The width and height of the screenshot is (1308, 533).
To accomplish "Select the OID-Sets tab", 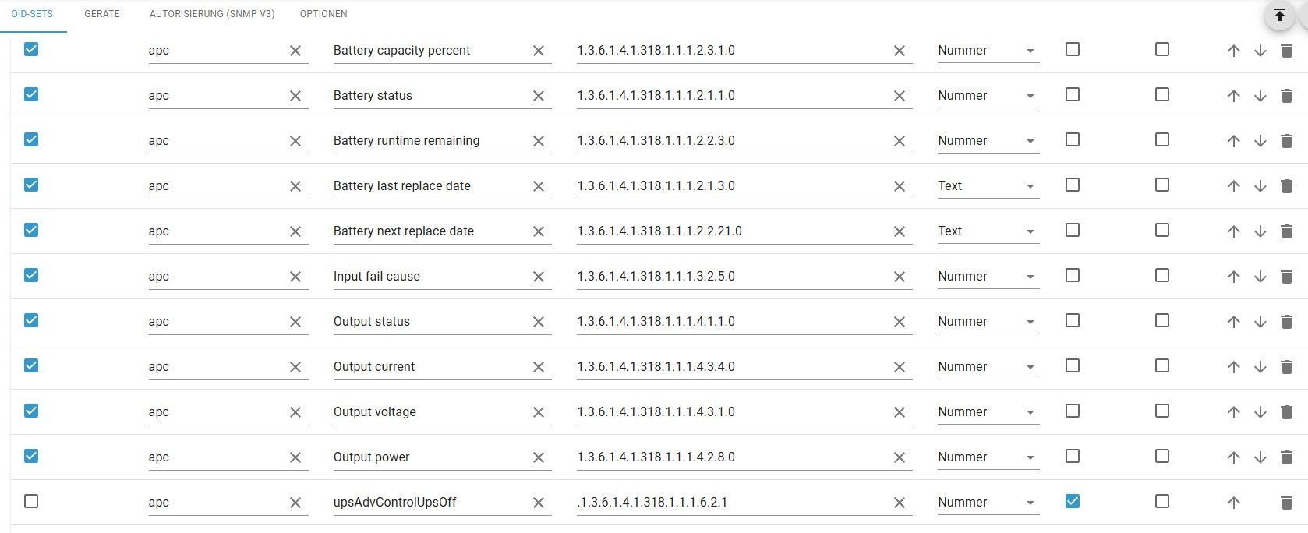I will coord(32,14).
